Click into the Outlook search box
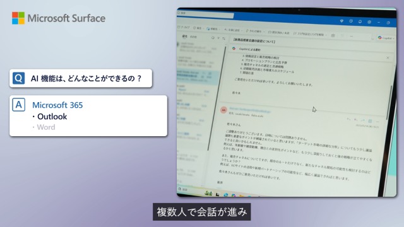The image size is (404, 227). pos(205,14)
